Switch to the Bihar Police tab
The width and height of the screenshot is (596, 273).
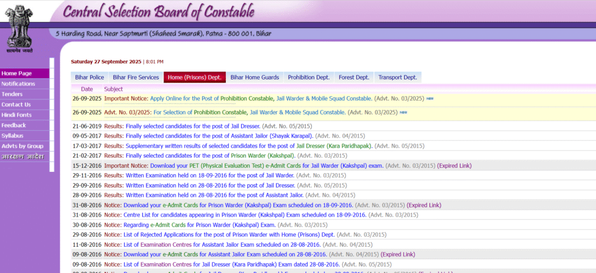tap(88, 77)
